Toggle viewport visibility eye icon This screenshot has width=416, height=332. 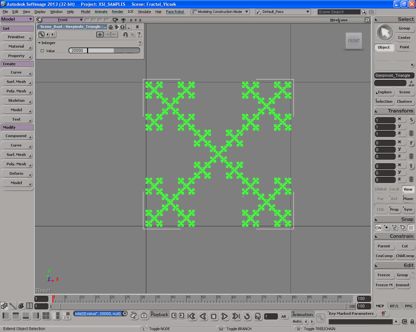pyautogui.click(x=123, y=20)
